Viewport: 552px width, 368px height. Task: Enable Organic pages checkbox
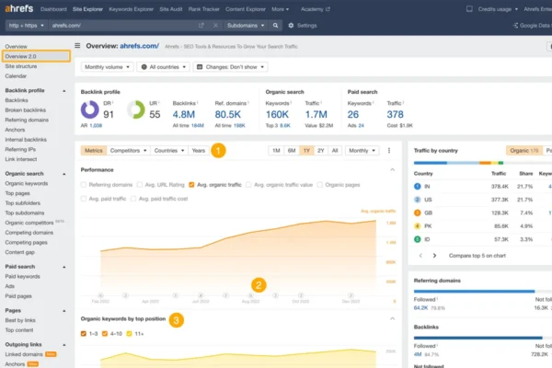(x=319, y=185)
